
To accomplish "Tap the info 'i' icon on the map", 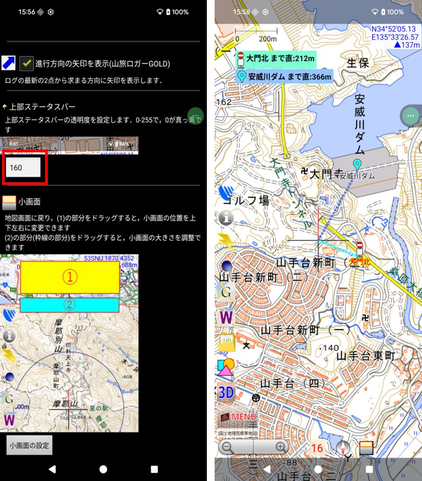I will pyautogui.click(x=226, y=218).
